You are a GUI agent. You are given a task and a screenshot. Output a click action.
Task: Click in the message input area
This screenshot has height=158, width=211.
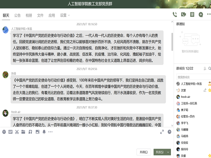point(86,142)
